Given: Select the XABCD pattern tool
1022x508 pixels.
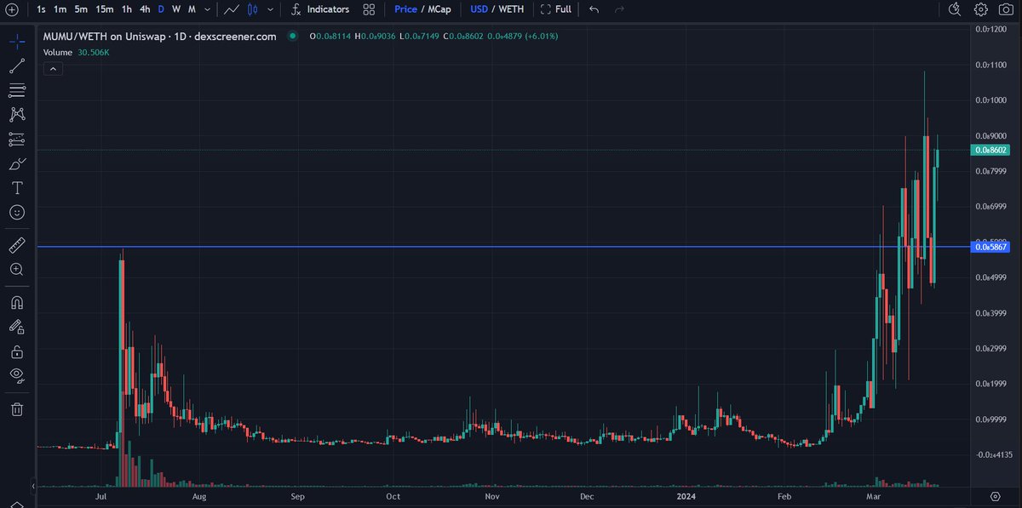Looking at the screenshot, I should pos(17,114).
